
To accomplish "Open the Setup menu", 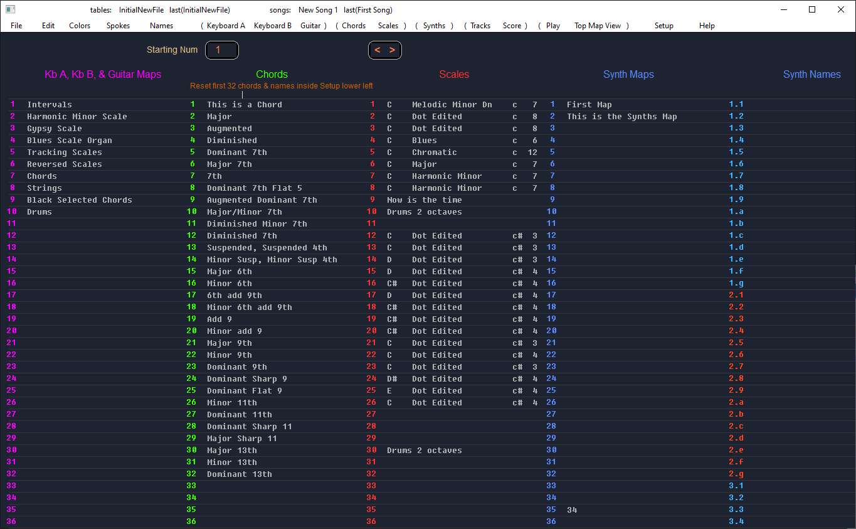I will pos(663,26).
